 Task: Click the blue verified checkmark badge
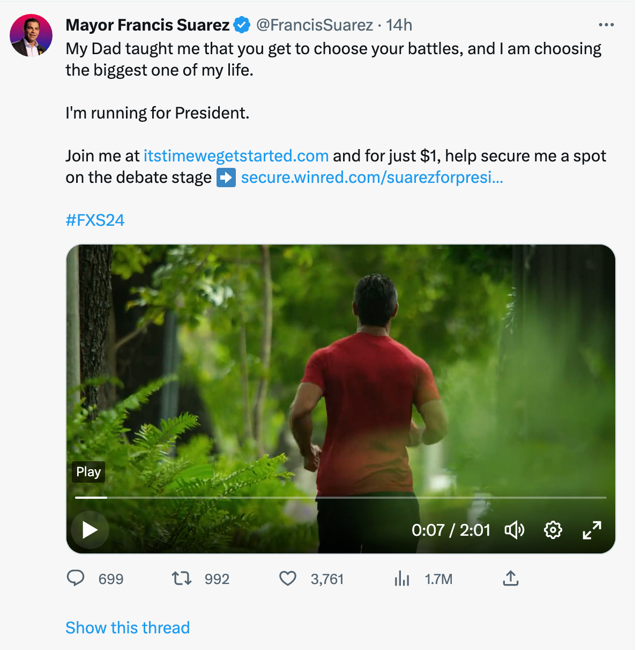coord(242,25)
